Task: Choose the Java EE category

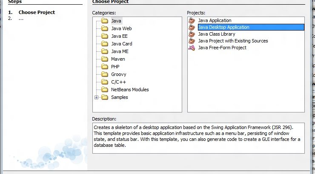Action: (x=119, y=36)
